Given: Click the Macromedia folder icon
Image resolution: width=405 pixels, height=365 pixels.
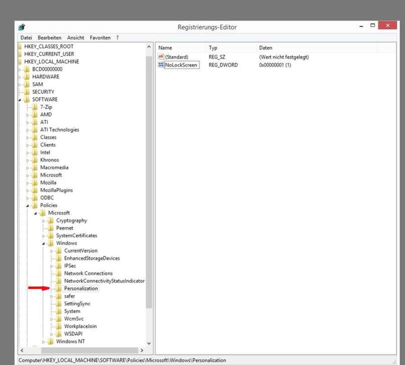Looking at the screenshot, I should coord(35,167).
